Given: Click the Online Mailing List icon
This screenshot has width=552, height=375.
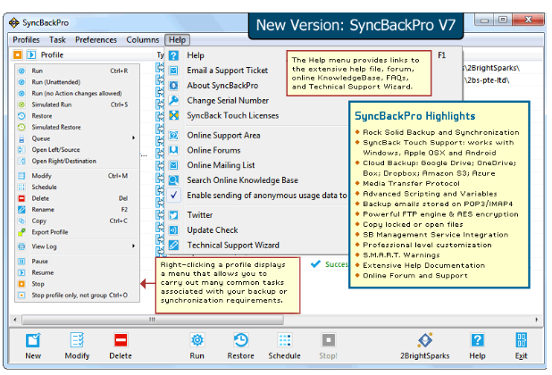Looking at the screenshot, I should [x=173, y=165].
